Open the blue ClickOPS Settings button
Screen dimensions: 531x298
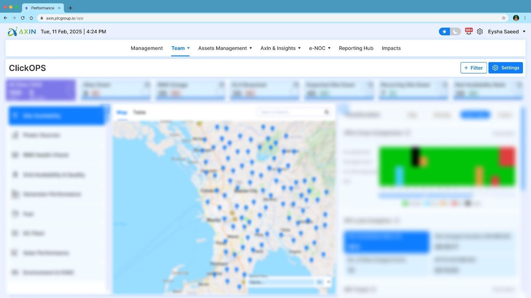[505, 68]
